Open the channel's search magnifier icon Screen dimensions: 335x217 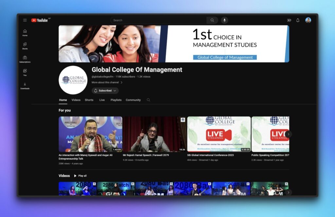click(x=149, y=100)
